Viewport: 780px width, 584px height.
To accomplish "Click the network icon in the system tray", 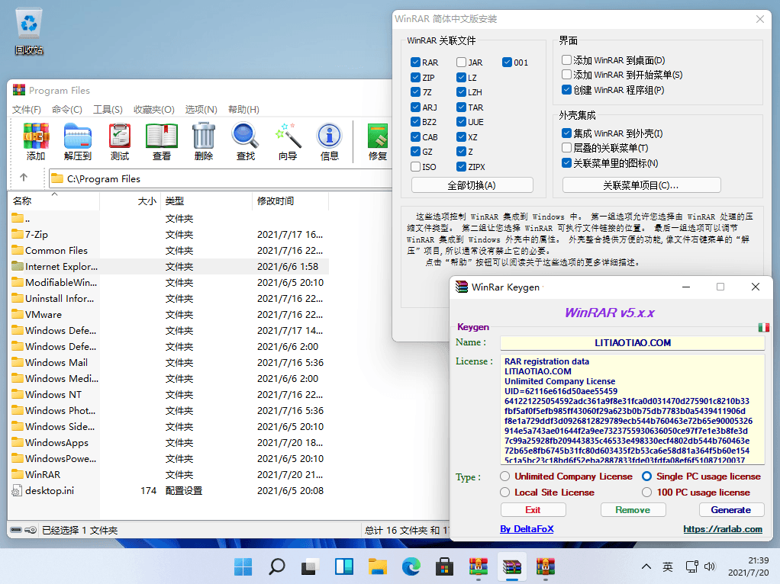I will pos(691,566).
